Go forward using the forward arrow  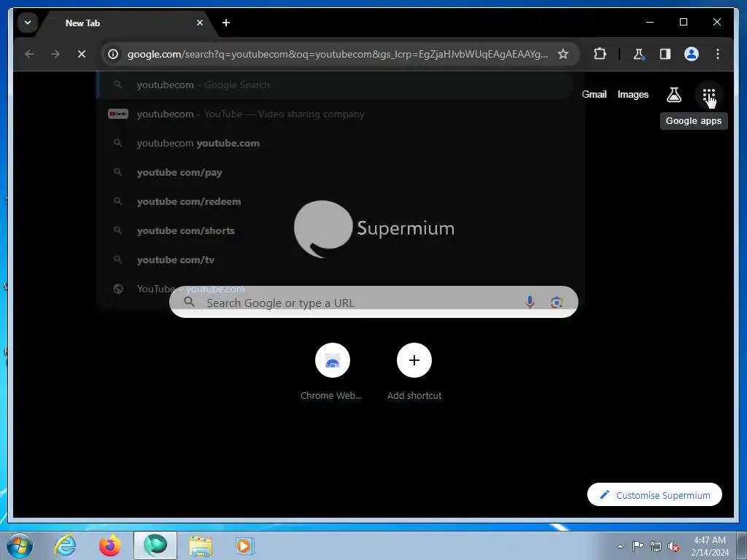click(x=55, y=54)
